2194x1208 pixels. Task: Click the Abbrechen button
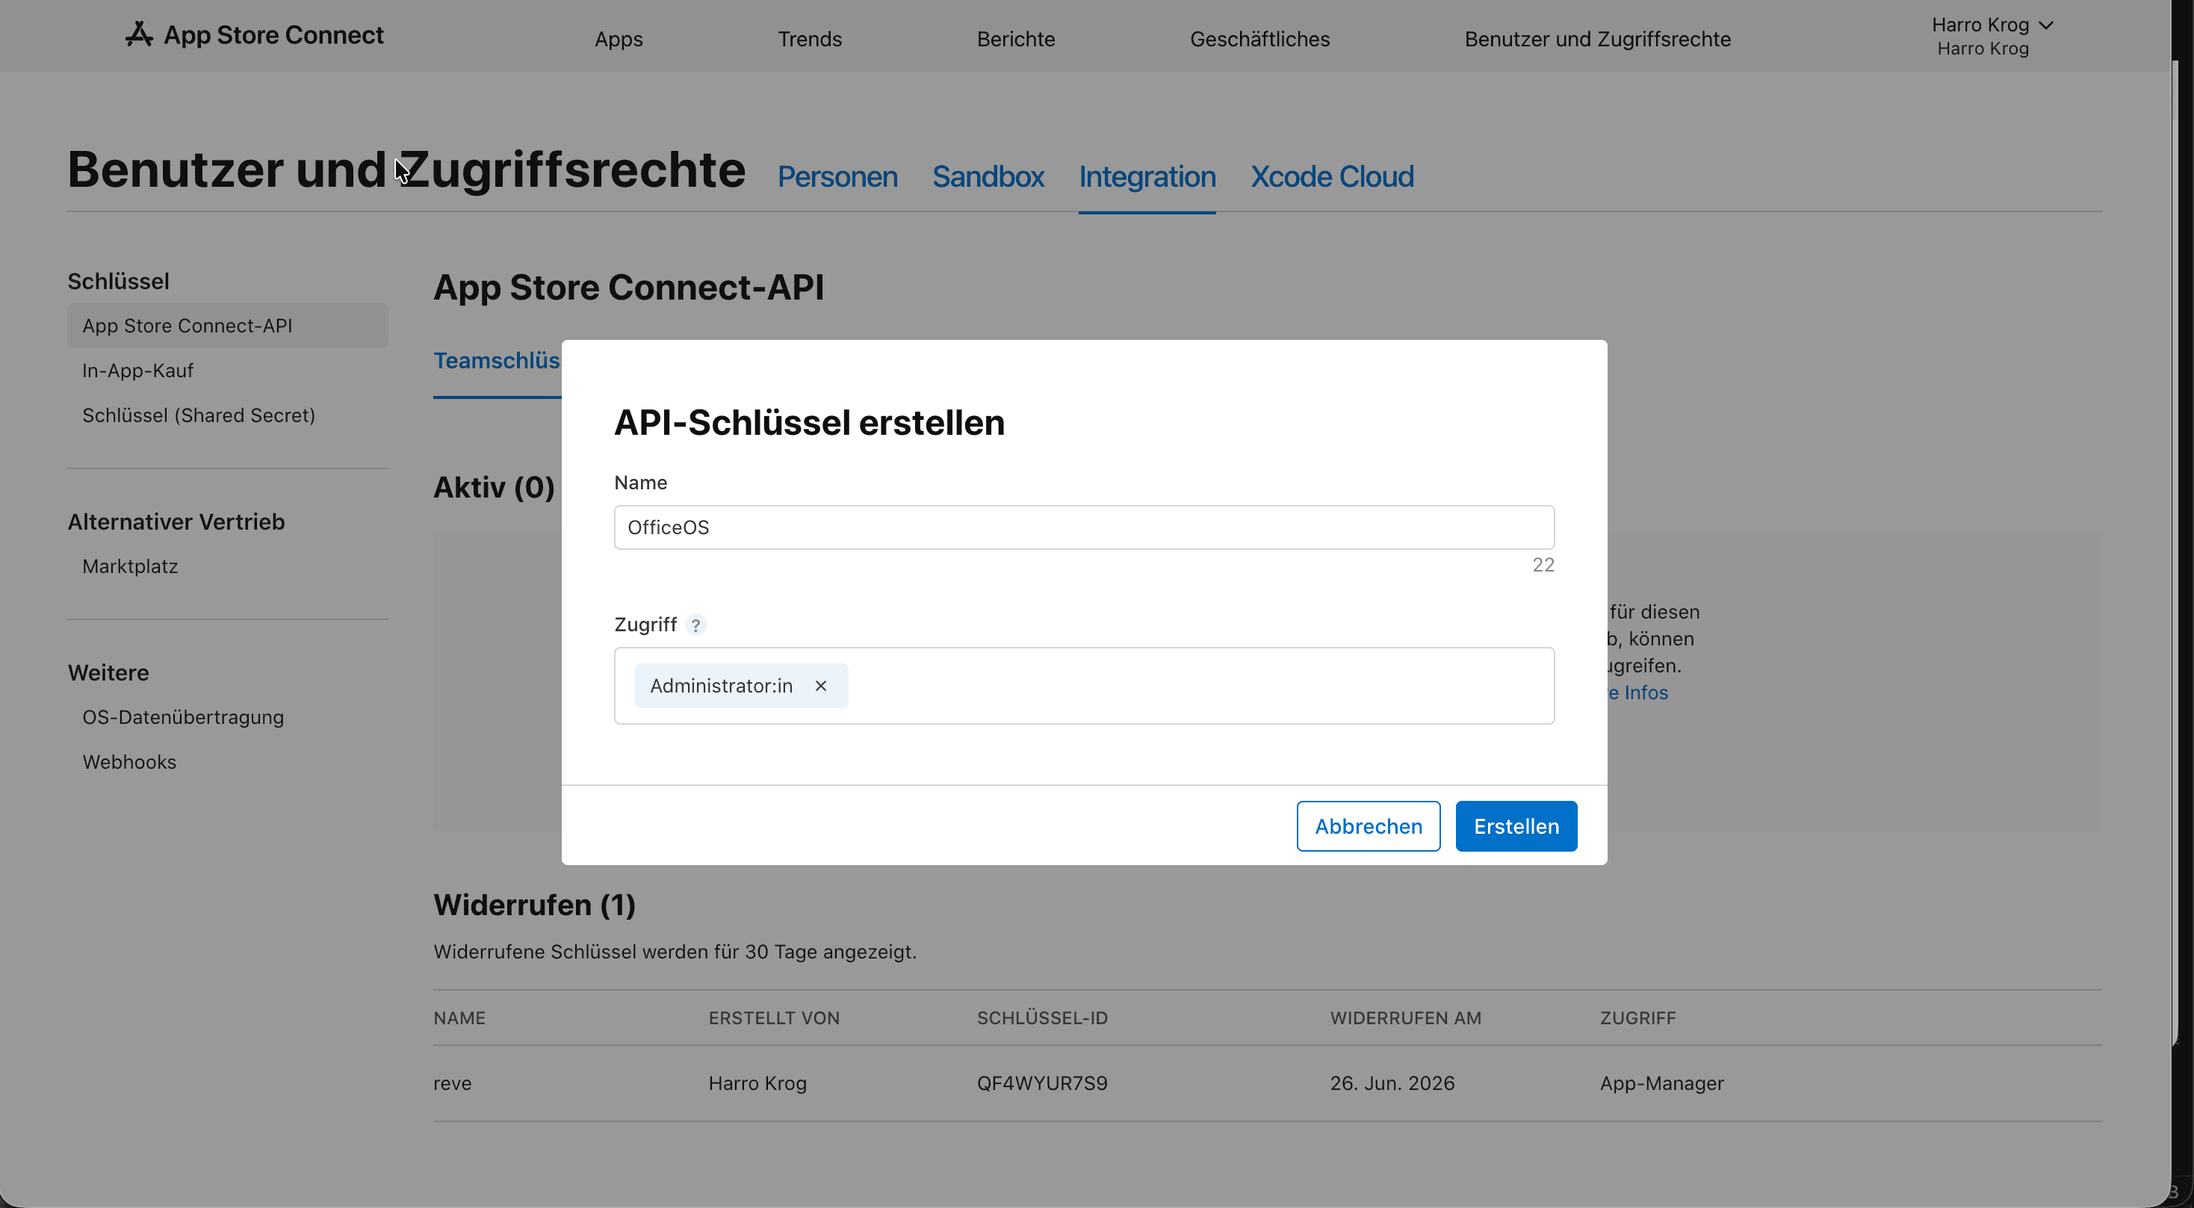tap(1368, 826)
